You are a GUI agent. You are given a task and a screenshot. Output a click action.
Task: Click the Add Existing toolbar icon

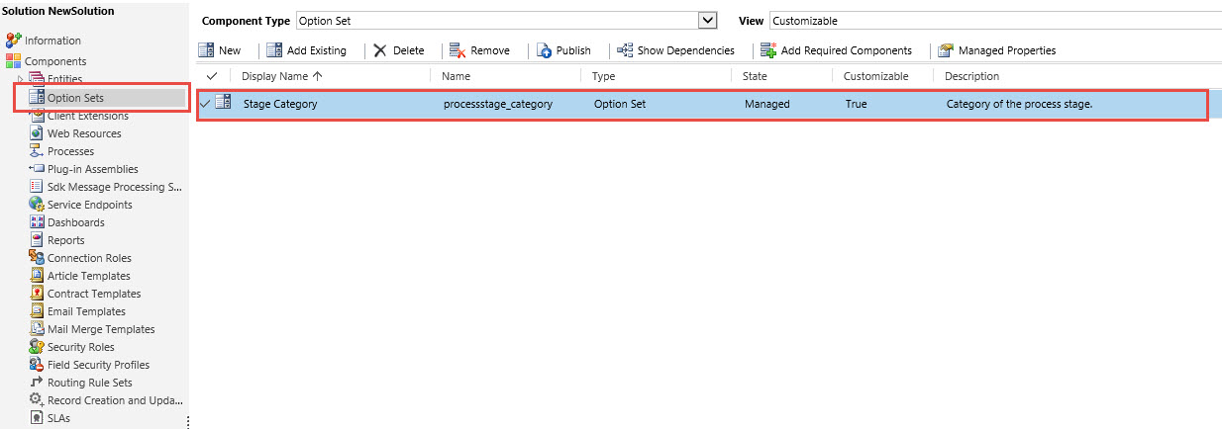[x=274, y=50]
